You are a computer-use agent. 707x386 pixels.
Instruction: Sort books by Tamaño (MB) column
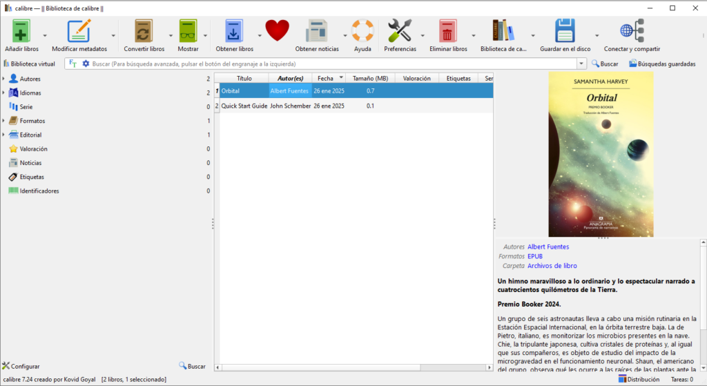[370, 78]
